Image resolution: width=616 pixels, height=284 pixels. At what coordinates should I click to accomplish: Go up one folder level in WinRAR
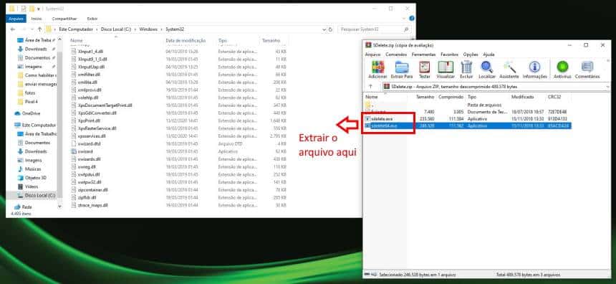tap(370, 86)
